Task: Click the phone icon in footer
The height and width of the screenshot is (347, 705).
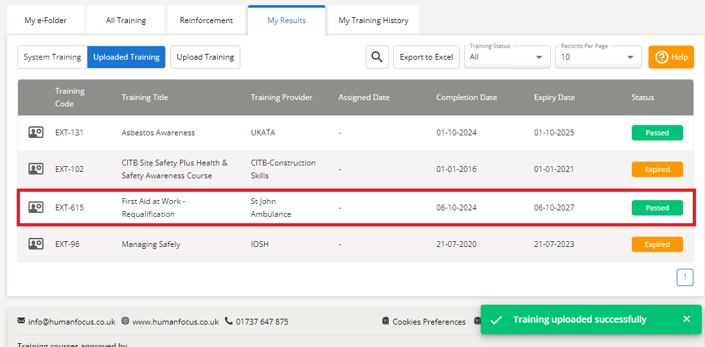Action: 229,321
